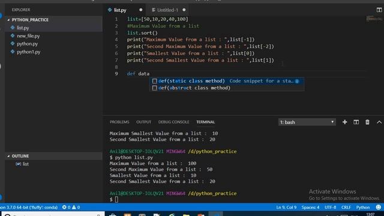This screenshot has height=216, width=384.
Task: Open the '1: bash' terminal selector dropdown
Action: pos(307,122)
